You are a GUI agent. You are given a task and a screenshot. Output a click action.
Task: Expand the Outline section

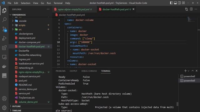31,106
